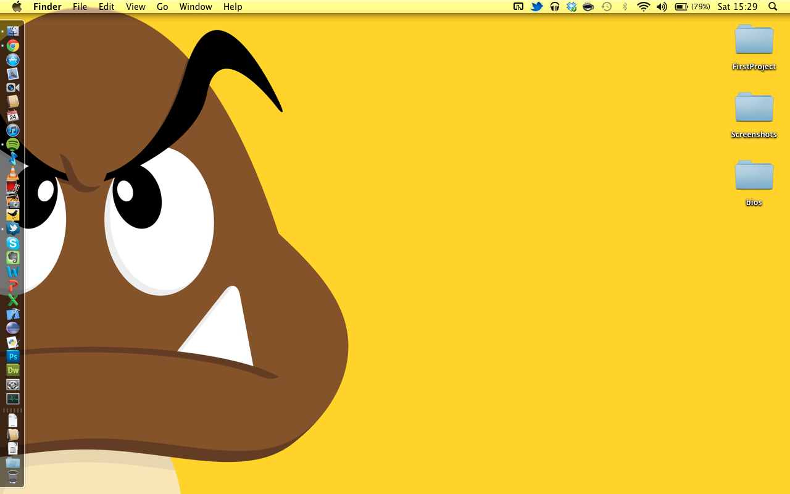Open Activity Monitor in the Dock

[13, 399]
